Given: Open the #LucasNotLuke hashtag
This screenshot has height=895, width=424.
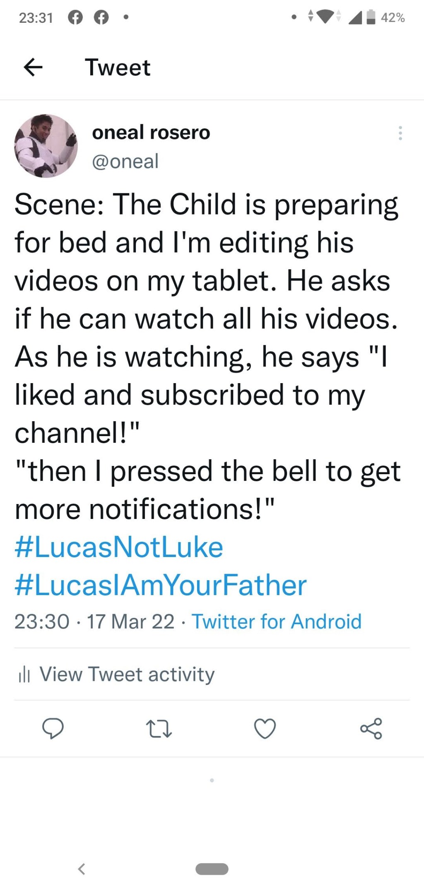Looking at the screenshot, I should 119,547.
